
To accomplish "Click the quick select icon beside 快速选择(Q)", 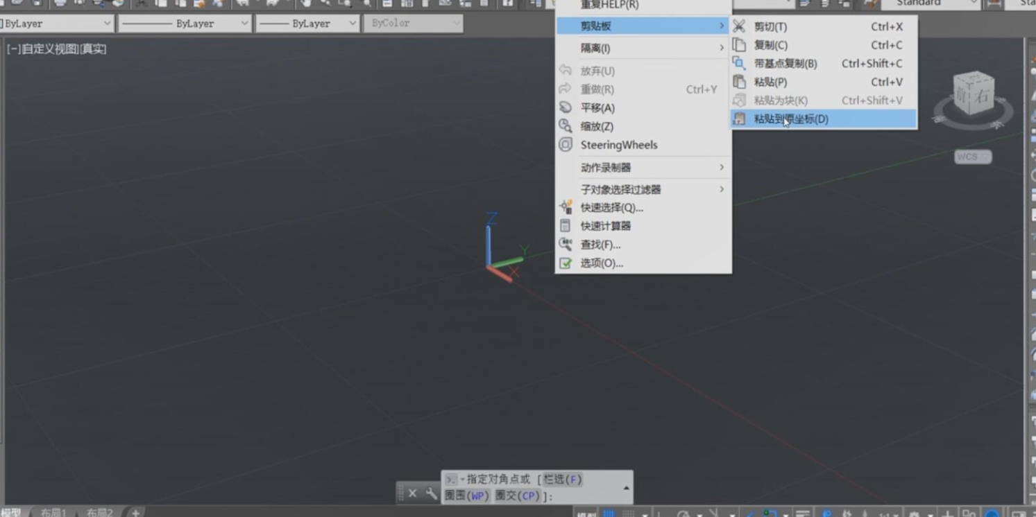I will coord(566,207).
